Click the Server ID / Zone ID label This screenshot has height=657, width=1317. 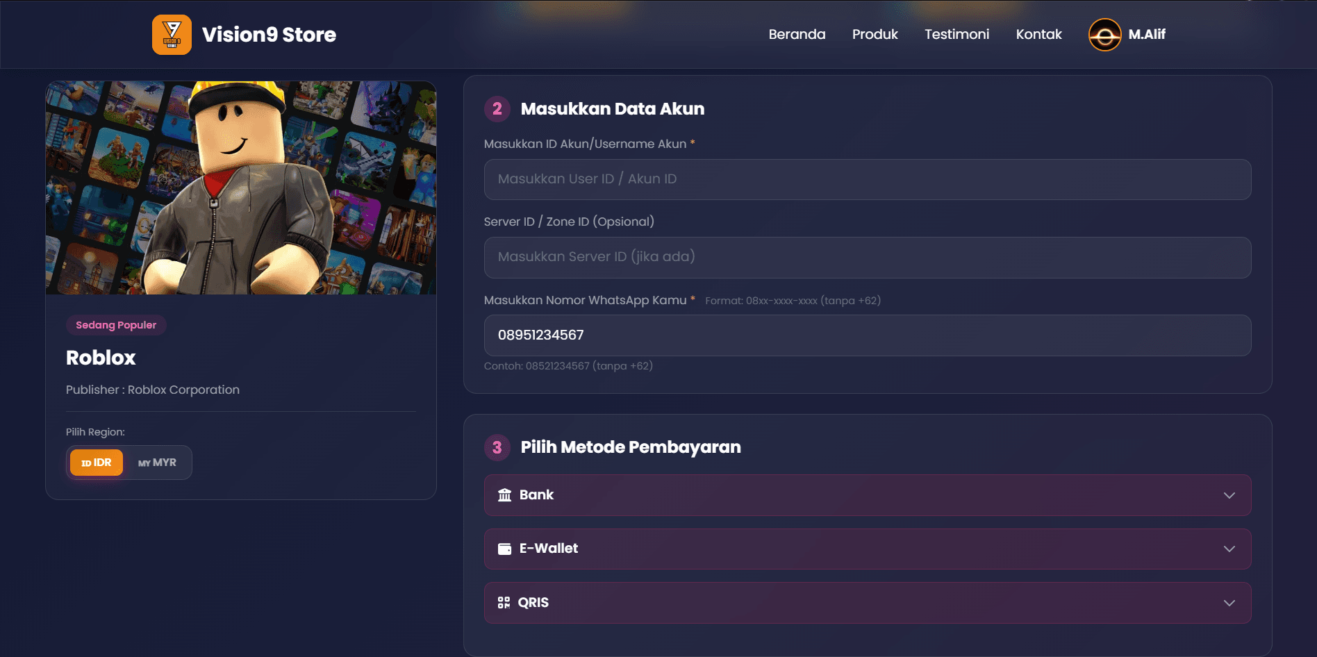[x=569, y=222]
